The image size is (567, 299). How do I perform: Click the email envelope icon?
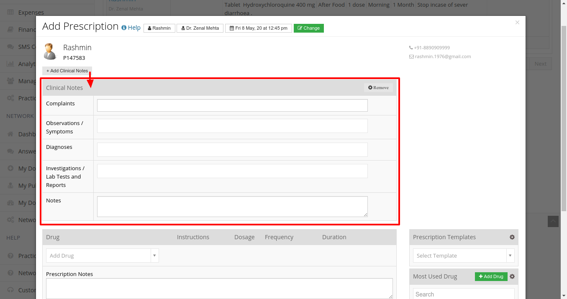tap(411, 56)
